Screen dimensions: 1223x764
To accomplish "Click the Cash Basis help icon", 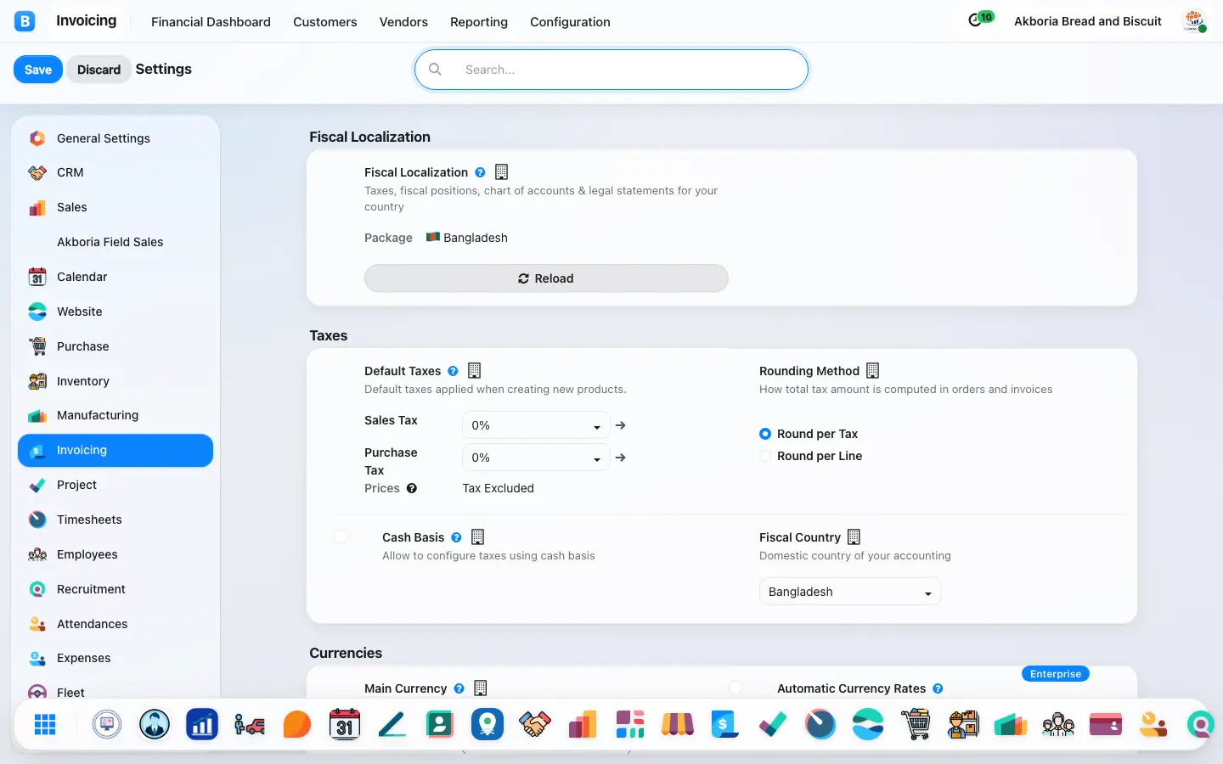I will tap(456, 537).
